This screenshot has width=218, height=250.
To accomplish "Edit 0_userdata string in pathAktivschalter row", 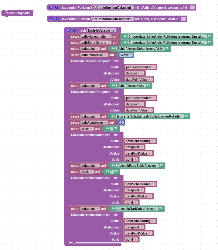I will click(x=167, y=36).
